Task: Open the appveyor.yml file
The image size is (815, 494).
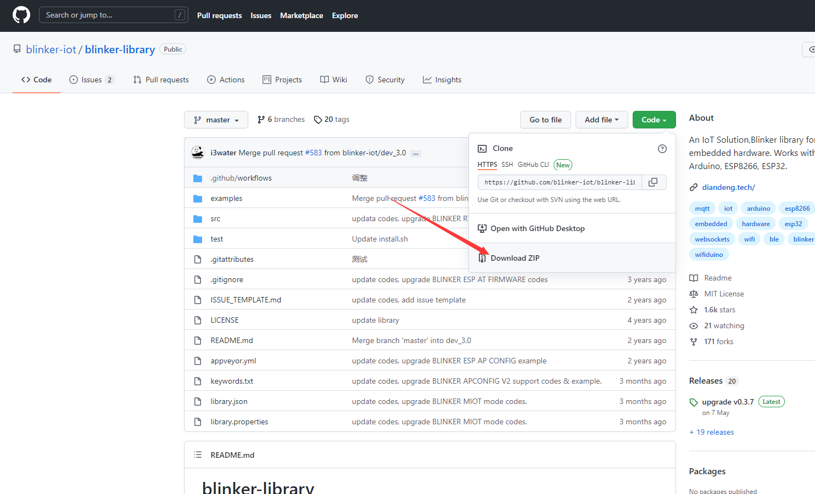Action: point(233,361)
